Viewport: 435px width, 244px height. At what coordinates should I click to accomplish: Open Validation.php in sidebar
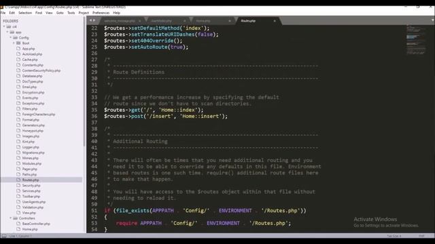[33, 207]
